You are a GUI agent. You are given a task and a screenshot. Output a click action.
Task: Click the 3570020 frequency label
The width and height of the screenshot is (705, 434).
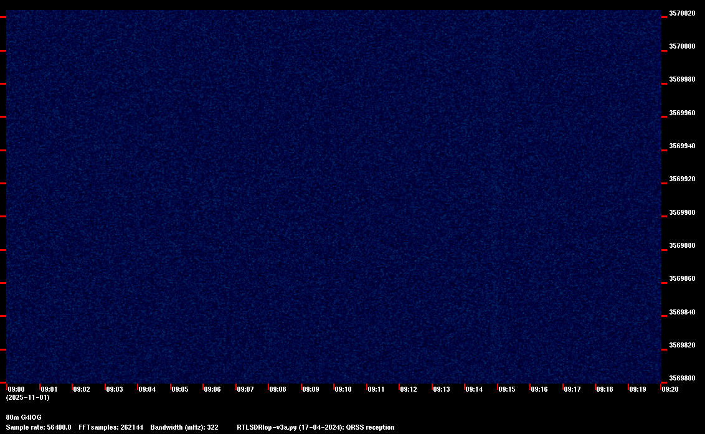coord(682,14)
